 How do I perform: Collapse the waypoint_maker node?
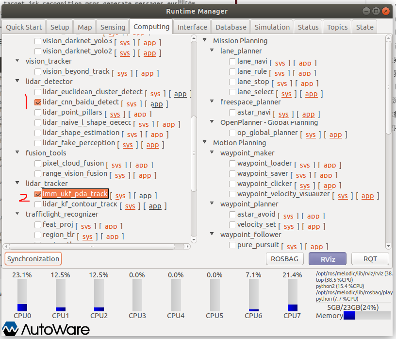212,152
